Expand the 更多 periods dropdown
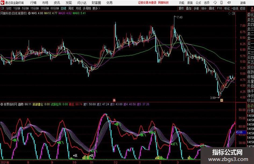Image resolution: width=254 pixels, height=164 pixels. 96,8
